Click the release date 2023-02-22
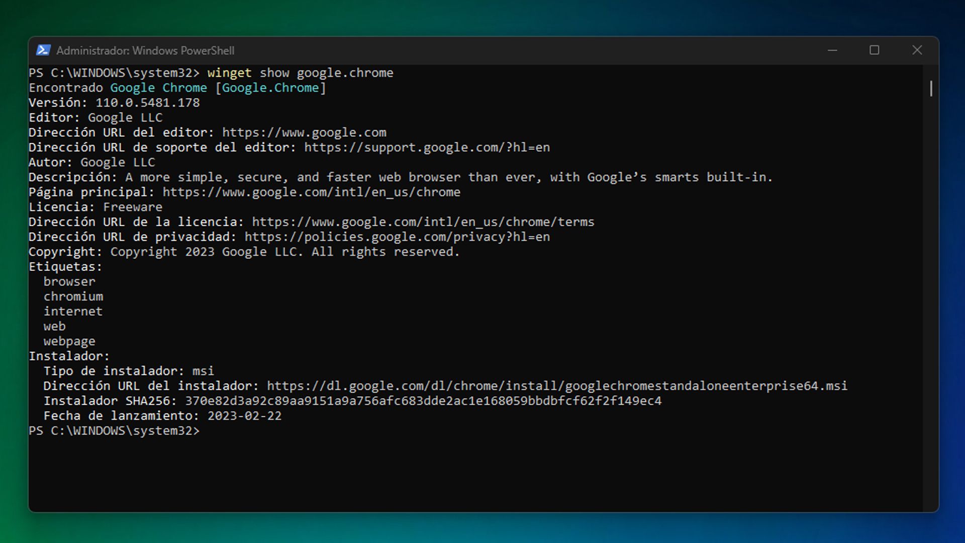 (245, 416)
